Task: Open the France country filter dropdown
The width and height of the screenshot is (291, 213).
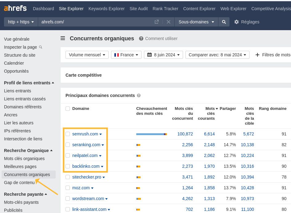Action: [126, 55]
